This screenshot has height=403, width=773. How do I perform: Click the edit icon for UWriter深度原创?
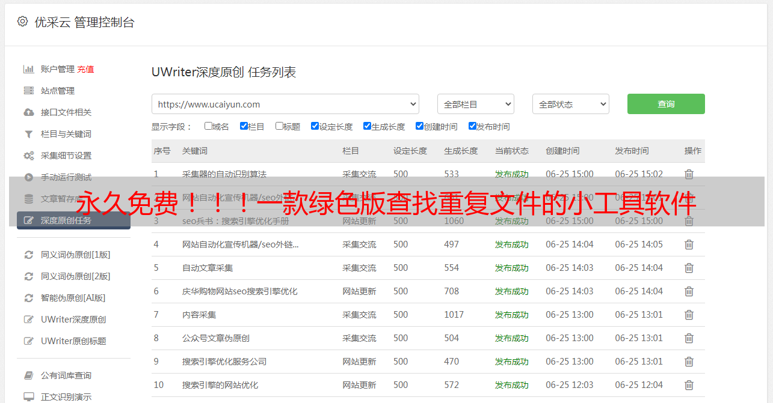pyautogui.click(x=28, y=320)
